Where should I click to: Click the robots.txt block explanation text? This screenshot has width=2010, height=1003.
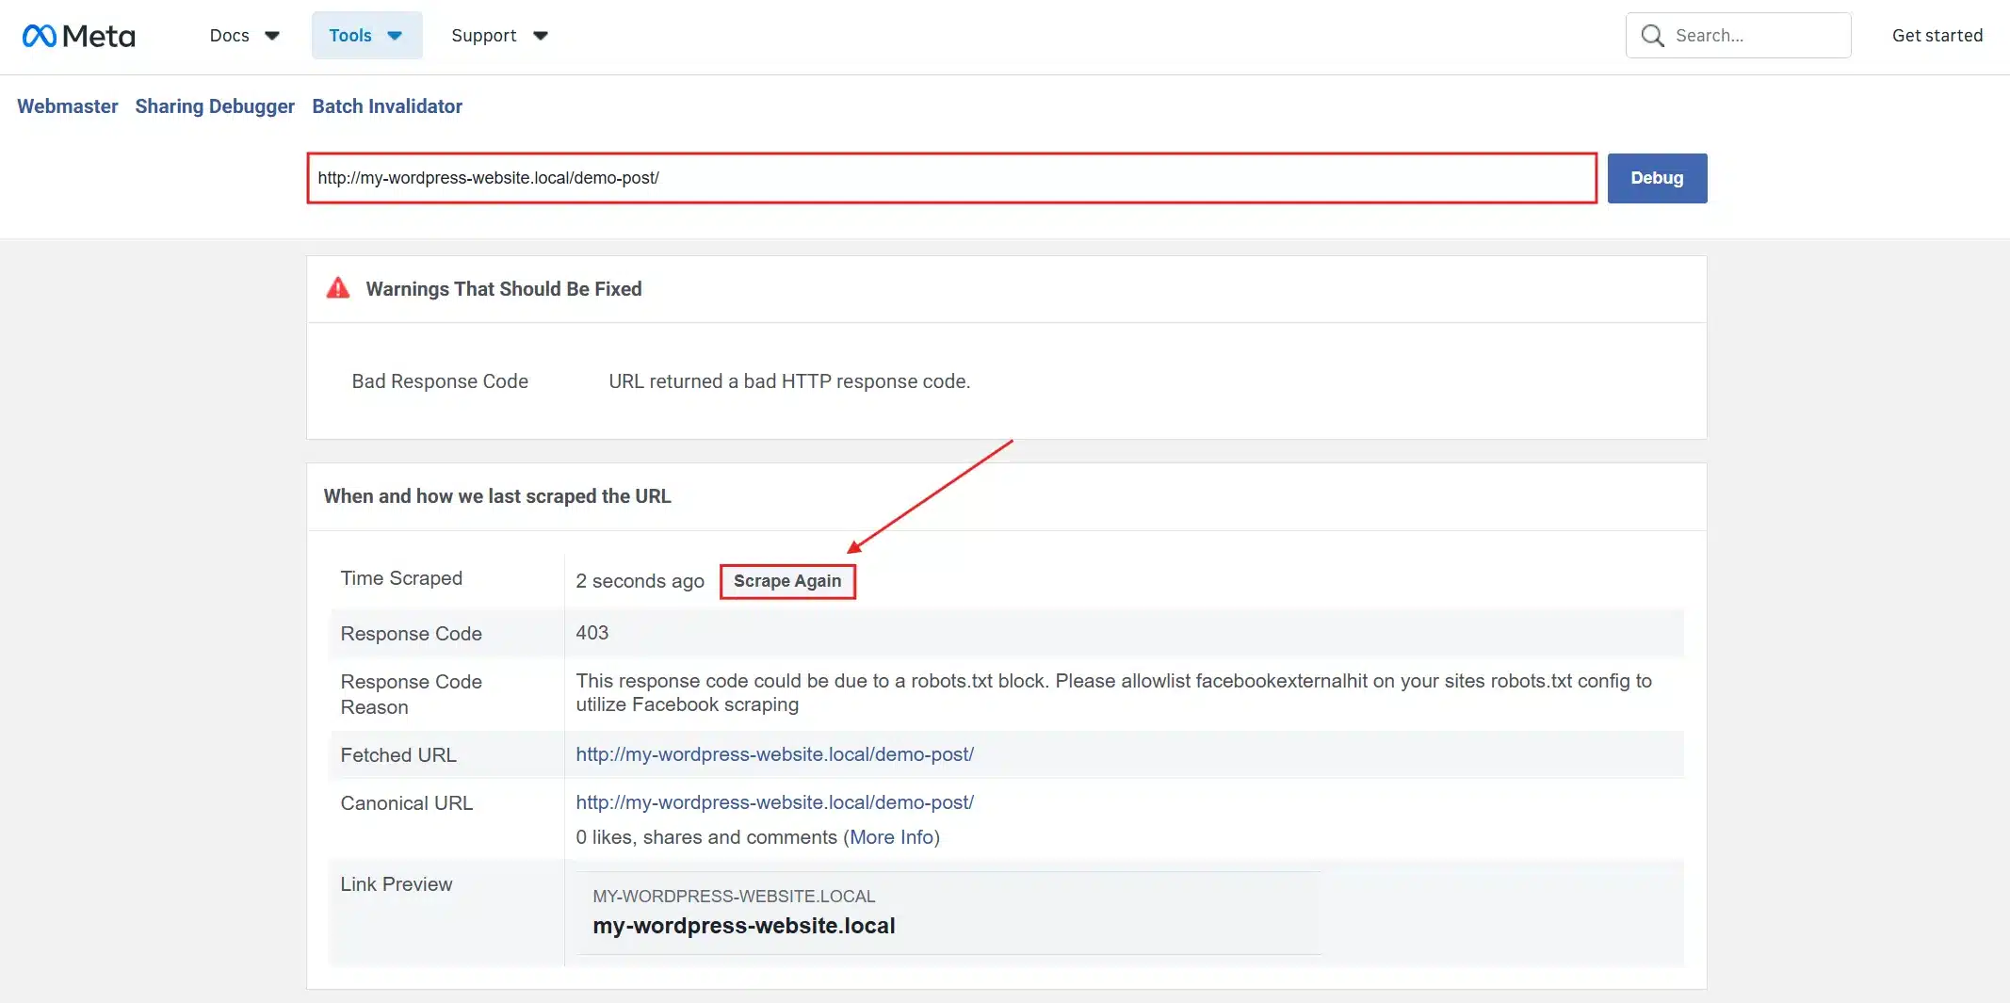pos(1114,692)
